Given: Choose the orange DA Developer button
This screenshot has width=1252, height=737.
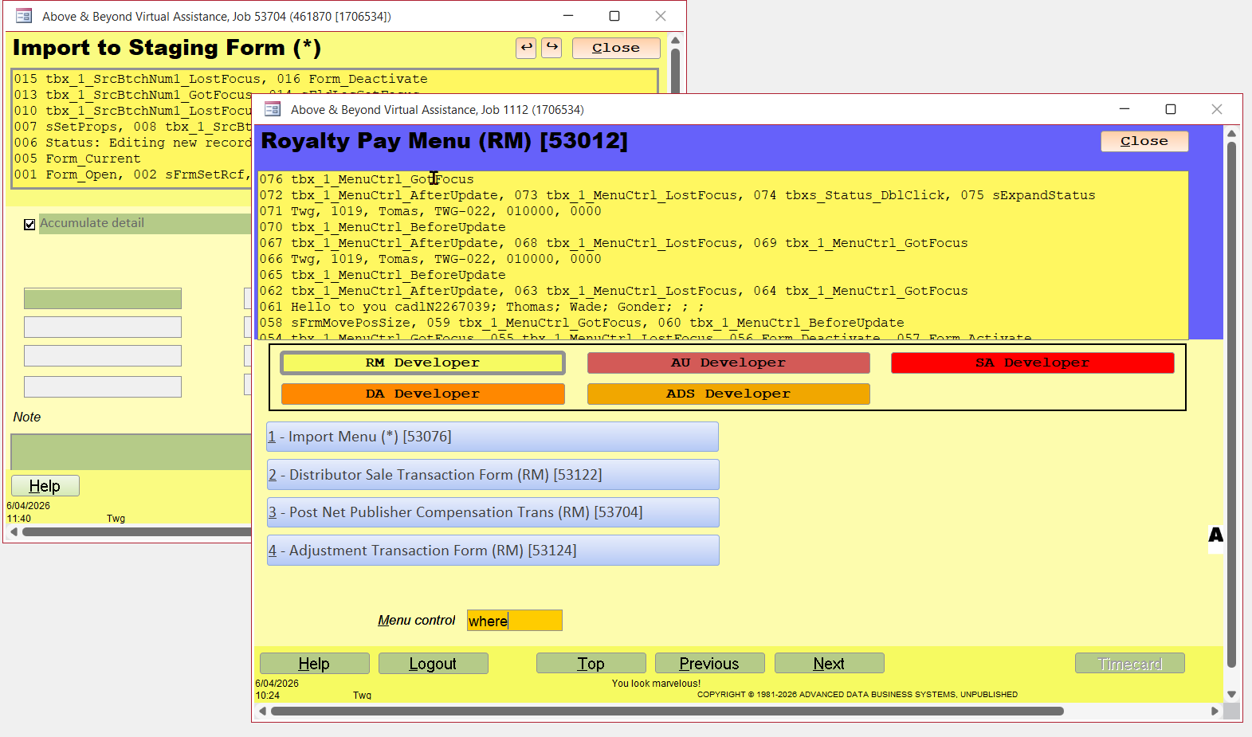Looking at the screenshot, I should tap(422, 394).
